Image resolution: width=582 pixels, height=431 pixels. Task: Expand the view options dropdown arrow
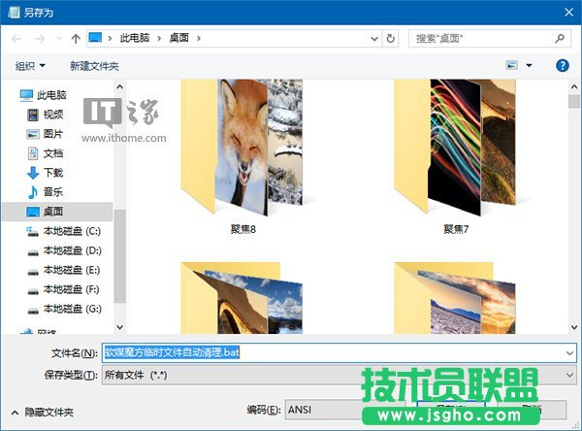[x=530, y=66]
